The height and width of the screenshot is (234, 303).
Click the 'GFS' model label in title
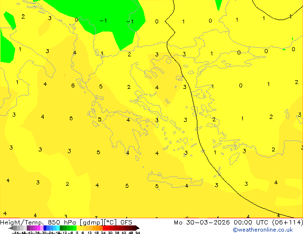click(126, 223)
